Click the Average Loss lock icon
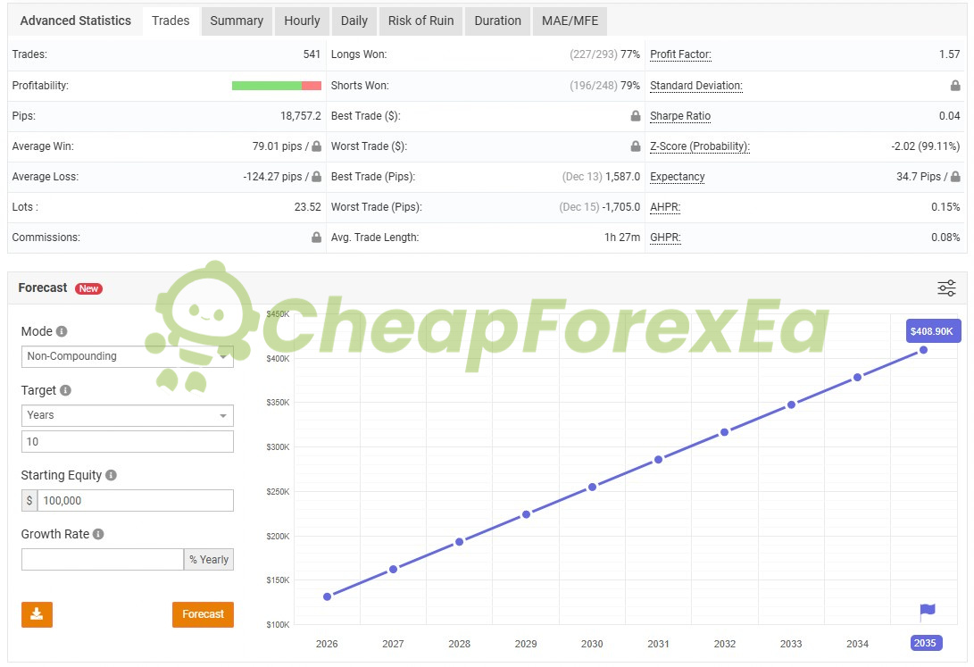Screen dimensions: 974x667 pos(316,177)
